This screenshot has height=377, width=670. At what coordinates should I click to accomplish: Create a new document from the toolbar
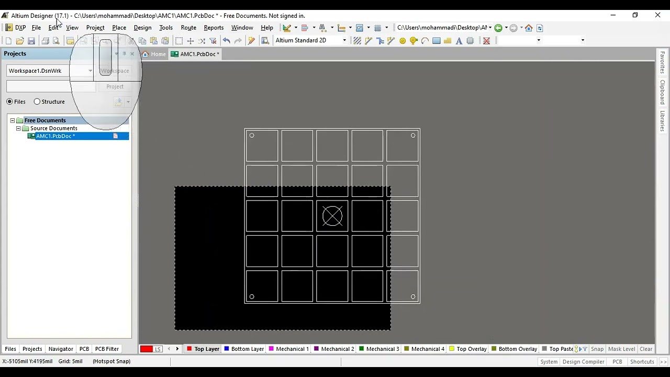pos(8,41)
